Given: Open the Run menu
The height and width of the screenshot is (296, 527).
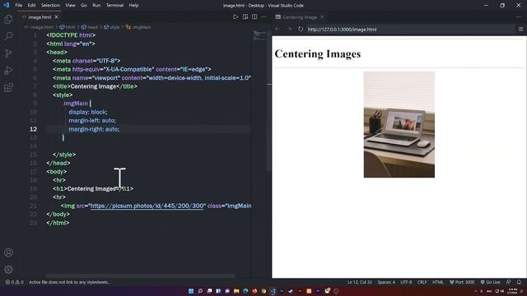Looking at the screenshot, I should pos(96,6).
